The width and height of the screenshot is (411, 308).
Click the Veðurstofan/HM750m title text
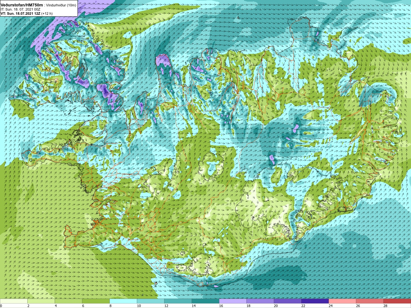[22, 5]
